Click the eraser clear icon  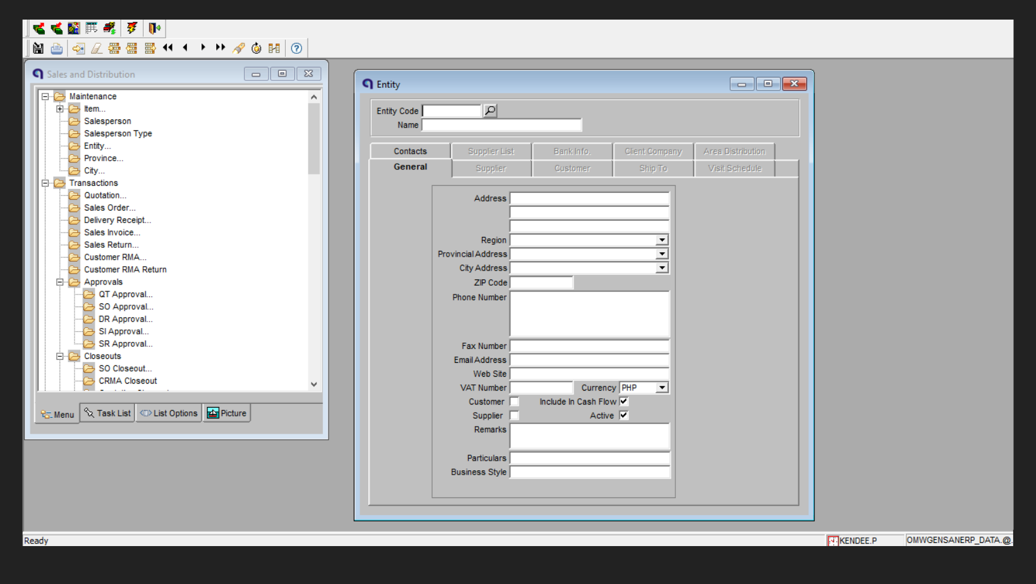click(x=97, y=48)
